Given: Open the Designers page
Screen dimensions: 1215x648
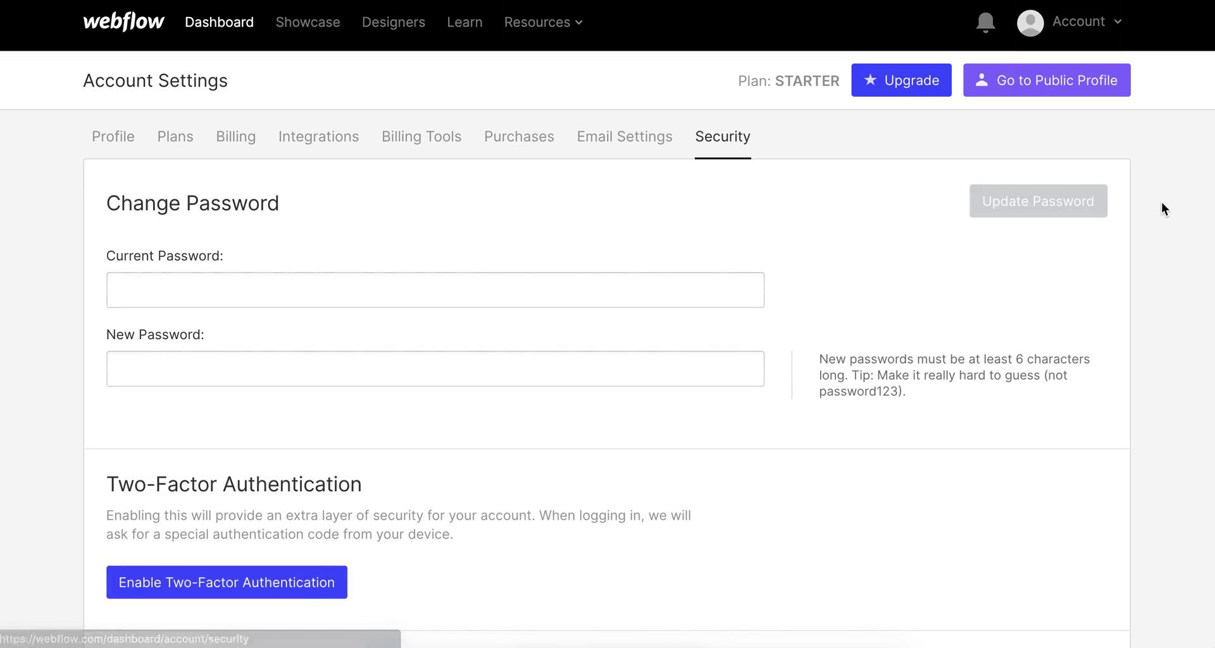Looking at the screenshot, I should [x=393, y=22].
